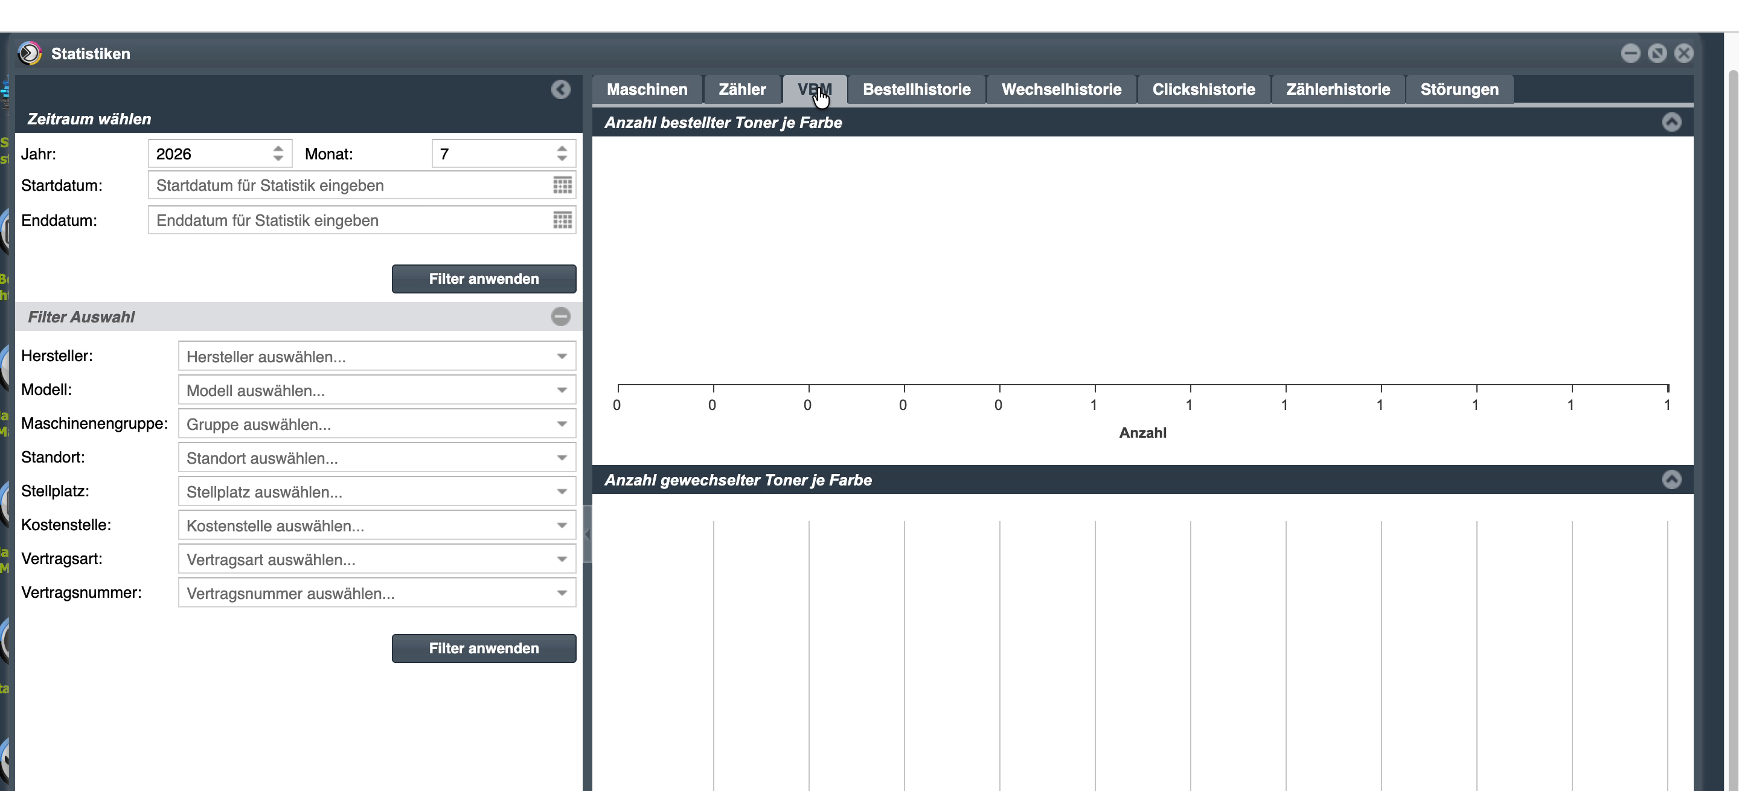Increase the Jahr spinner value
The width and height of the screenshot is (1739, 791).
point(278,149)
